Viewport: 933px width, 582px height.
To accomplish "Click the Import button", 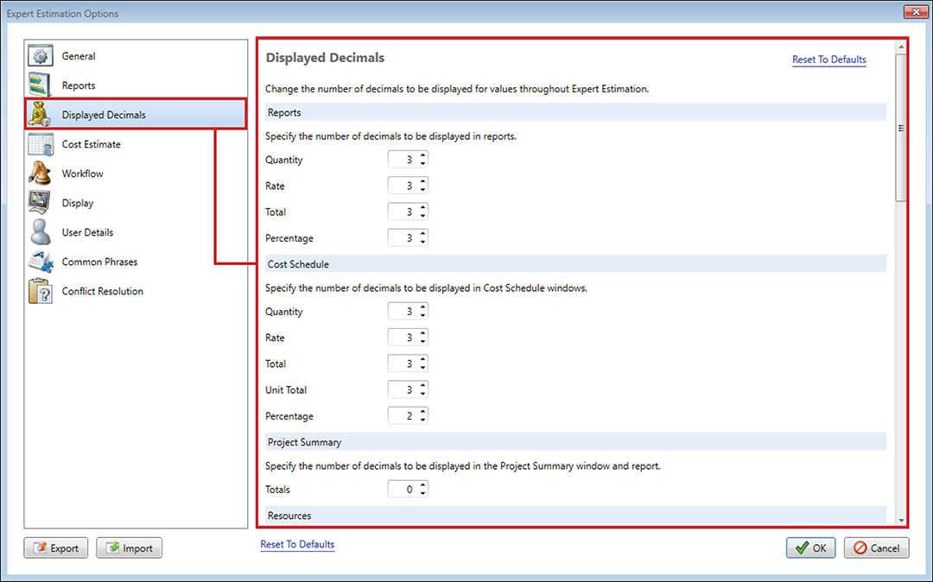I will coord(129,548).
